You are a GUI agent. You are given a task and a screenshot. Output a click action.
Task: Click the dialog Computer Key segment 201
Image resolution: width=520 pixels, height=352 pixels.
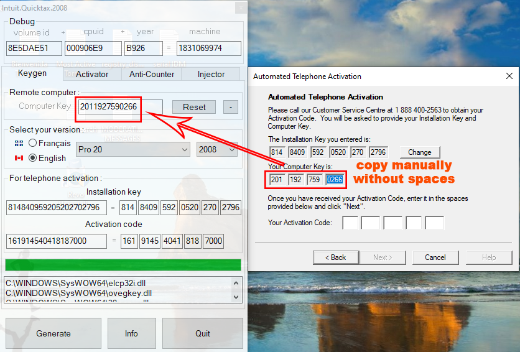(x=276, y=180)
